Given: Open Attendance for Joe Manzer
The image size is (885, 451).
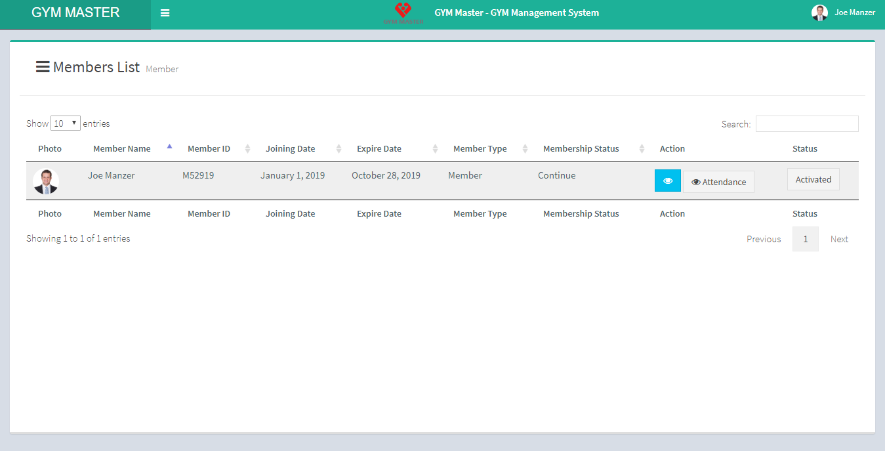Looking at the screenshot, I should (x=718, y=182).
